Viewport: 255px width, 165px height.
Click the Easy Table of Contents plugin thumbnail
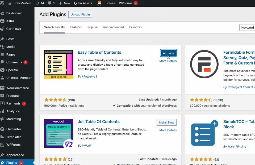tap(58, 64)
